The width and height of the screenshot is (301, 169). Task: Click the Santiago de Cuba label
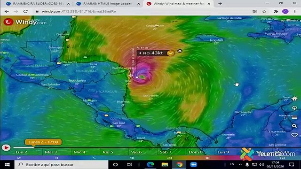coord(230,18)
